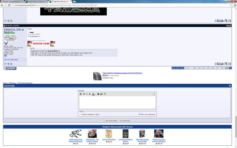The width and height of the screenshot is (237, 148).
Task: Open the Single Action Strut Spring Compressor link
Action: pos(76,140)
